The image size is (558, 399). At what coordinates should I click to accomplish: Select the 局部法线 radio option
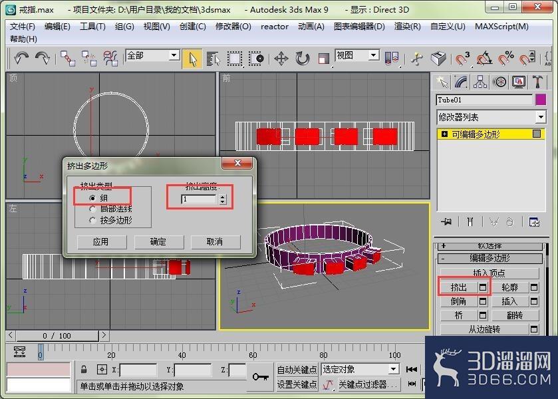coord(92,209)
